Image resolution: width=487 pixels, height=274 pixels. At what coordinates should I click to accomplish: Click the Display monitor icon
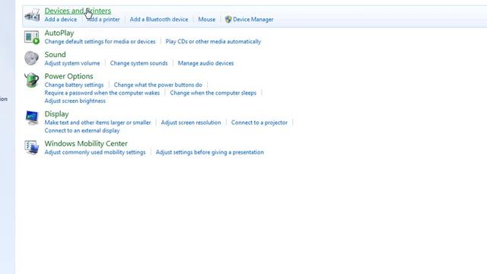[32, 118]
